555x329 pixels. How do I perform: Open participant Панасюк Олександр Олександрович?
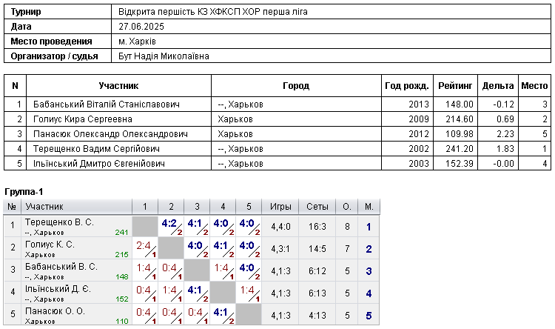(110, 134)
